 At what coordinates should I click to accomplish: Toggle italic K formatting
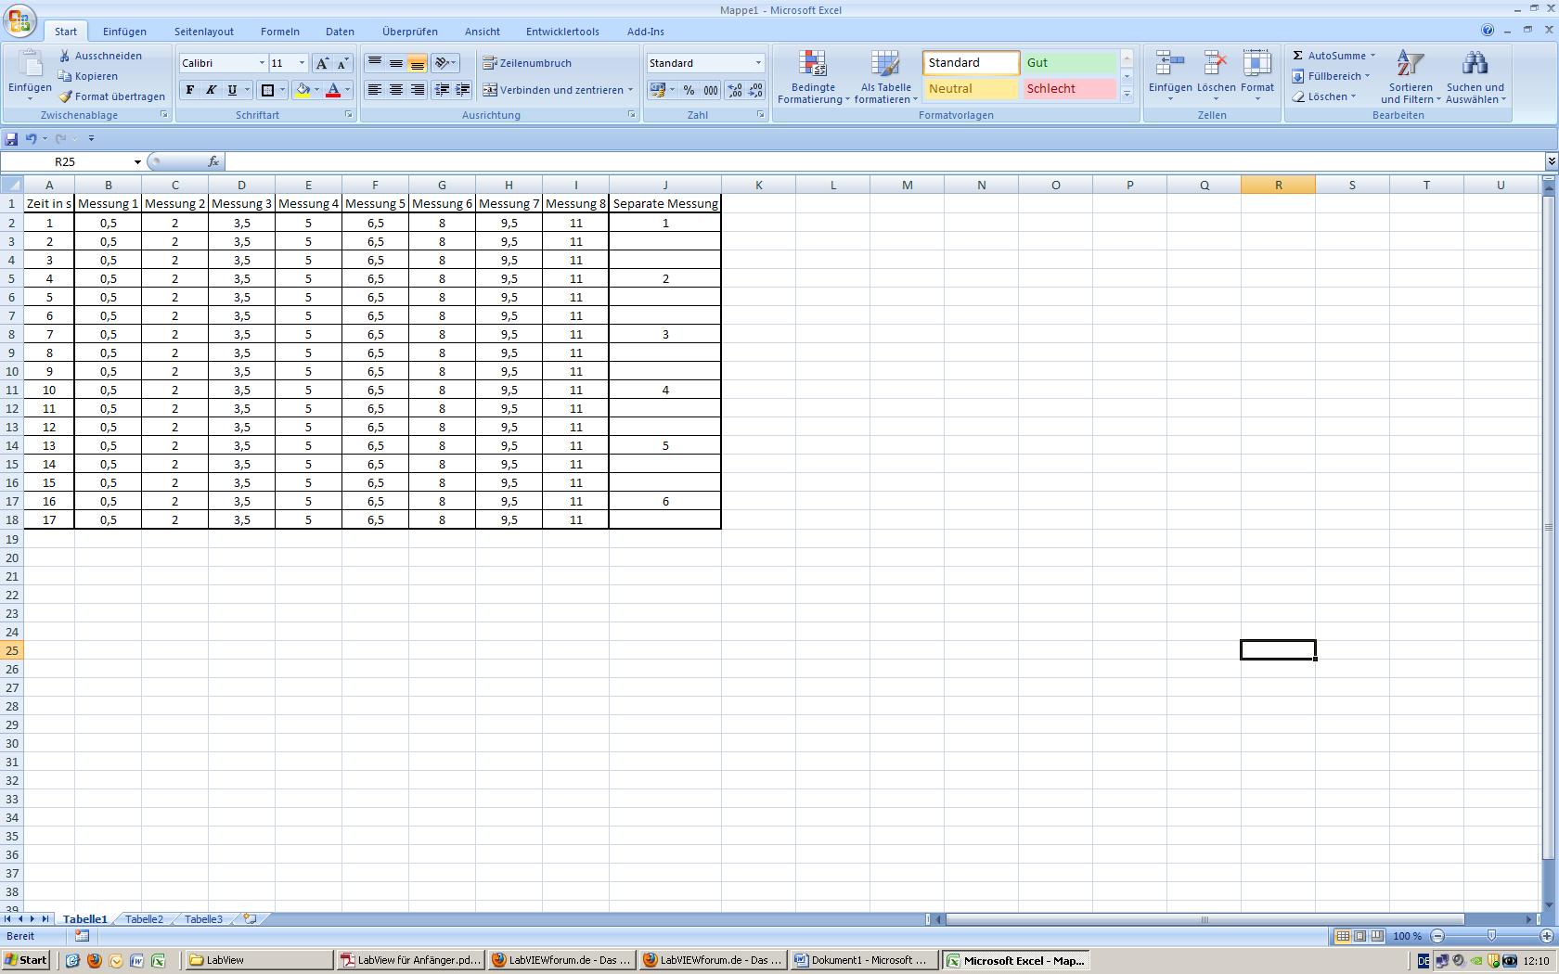(211, 90)
